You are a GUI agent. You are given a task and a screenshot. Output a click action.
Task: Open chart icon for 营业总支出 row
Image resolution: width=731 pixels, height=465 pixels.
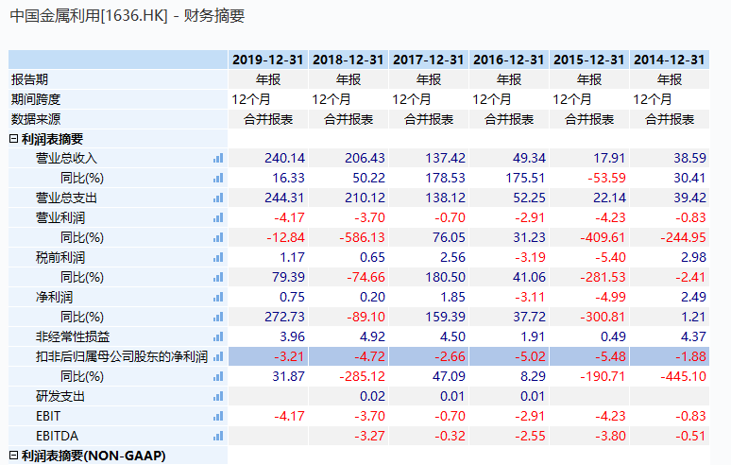tap(218, 198)
